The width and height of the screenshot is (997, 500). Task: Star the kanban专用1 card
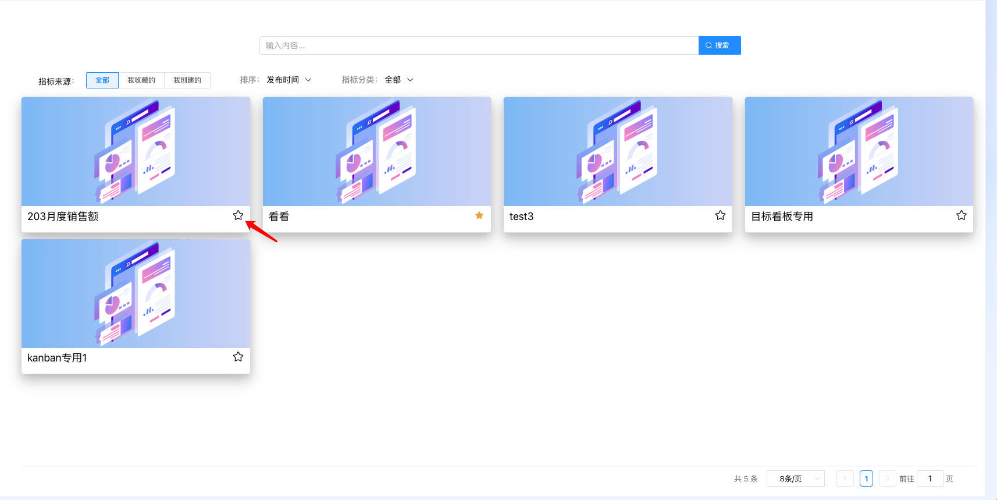(238, 357)
